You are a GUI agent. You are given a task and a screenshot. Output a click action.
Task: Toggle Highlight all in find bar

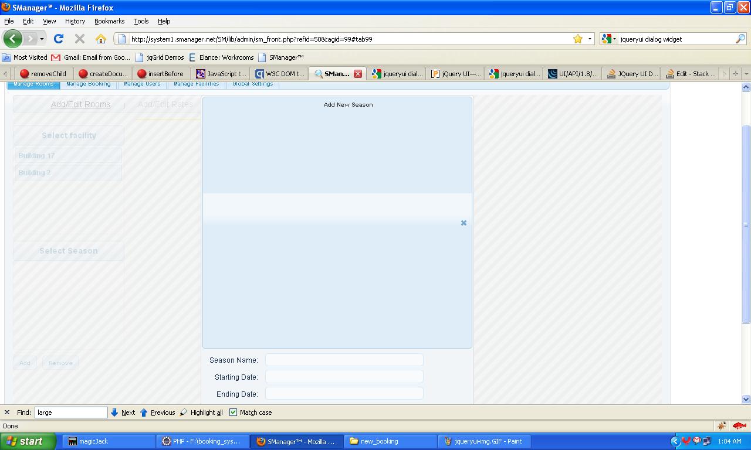click(x=201, y=412)
